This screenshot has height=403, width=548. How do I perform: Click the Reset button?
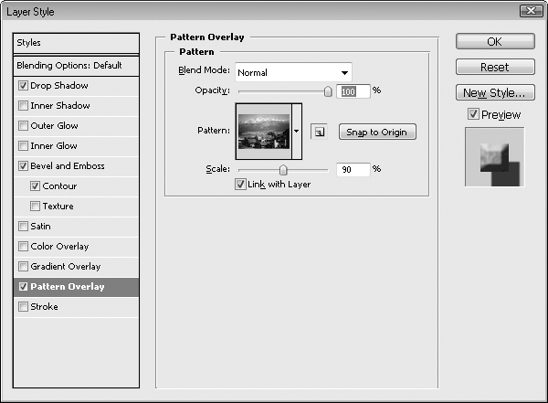(495, 67)
